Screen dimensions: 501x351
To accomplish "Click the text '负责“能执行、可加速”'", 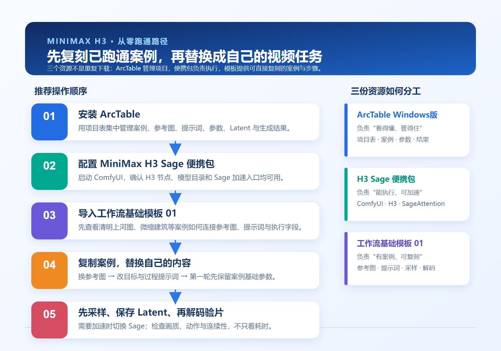I will 390,192.
